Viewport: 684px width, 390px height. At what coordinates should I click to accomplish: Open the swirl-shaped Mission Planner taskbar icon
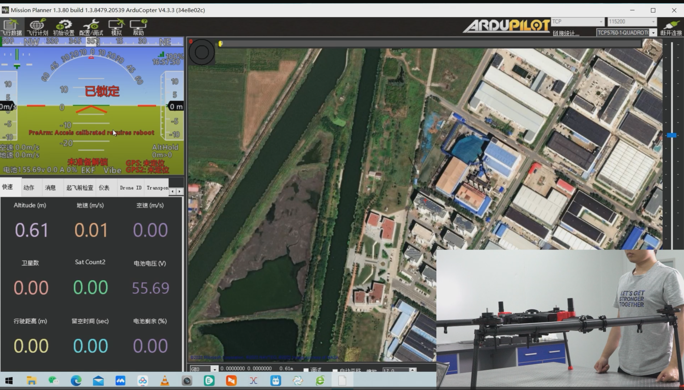[298, 381]
